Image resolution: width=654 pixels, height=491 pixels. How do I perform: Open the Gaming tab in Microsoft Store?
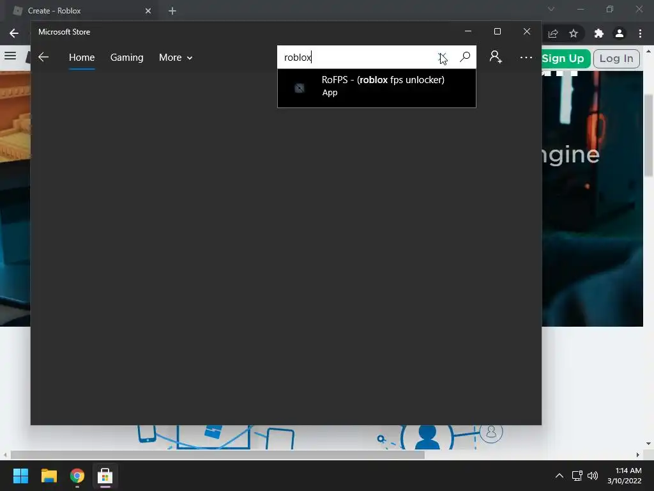pos(127,57)
